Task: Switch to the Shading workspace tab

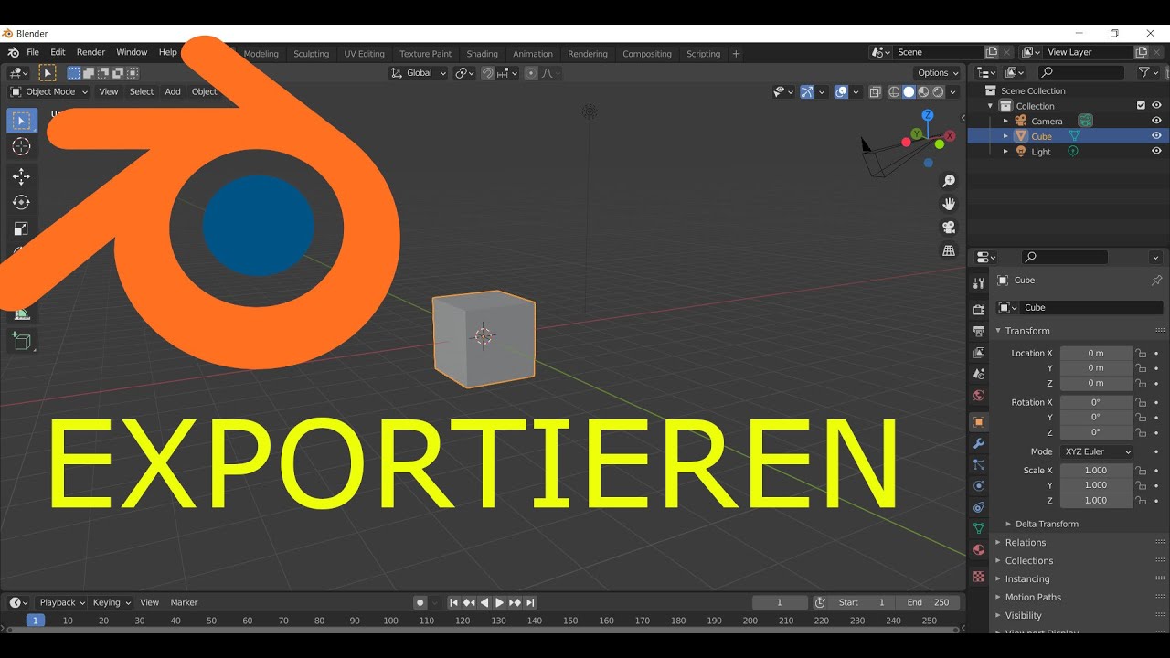Action: (x=482, y=54)
